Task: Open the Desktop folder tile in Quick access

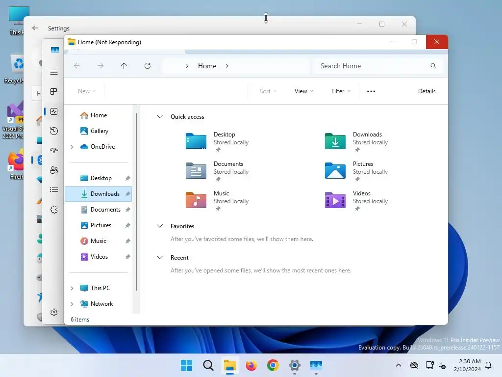Action: [x=218, y=141]
